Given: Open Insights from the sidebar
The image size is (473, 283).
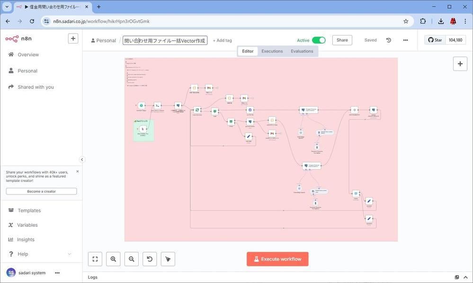Looking at the screenshot, I should 26,239.
